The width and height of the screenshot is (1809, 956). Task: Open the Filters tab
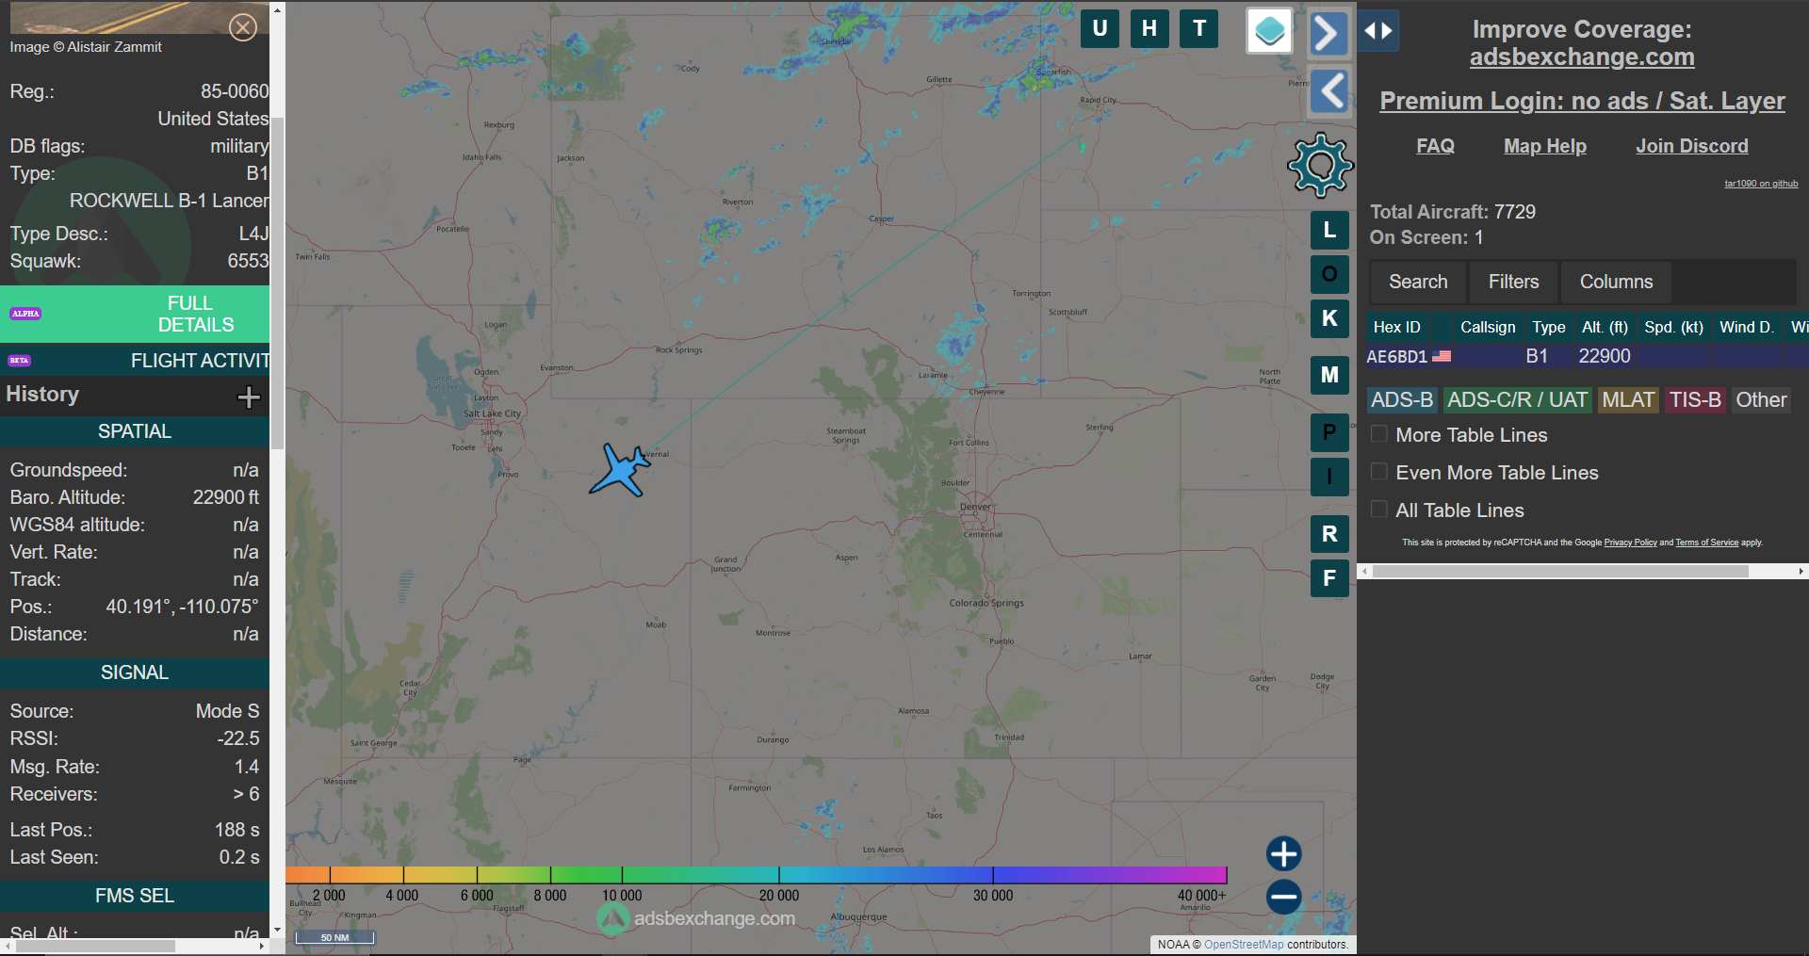pos(1513,282)
